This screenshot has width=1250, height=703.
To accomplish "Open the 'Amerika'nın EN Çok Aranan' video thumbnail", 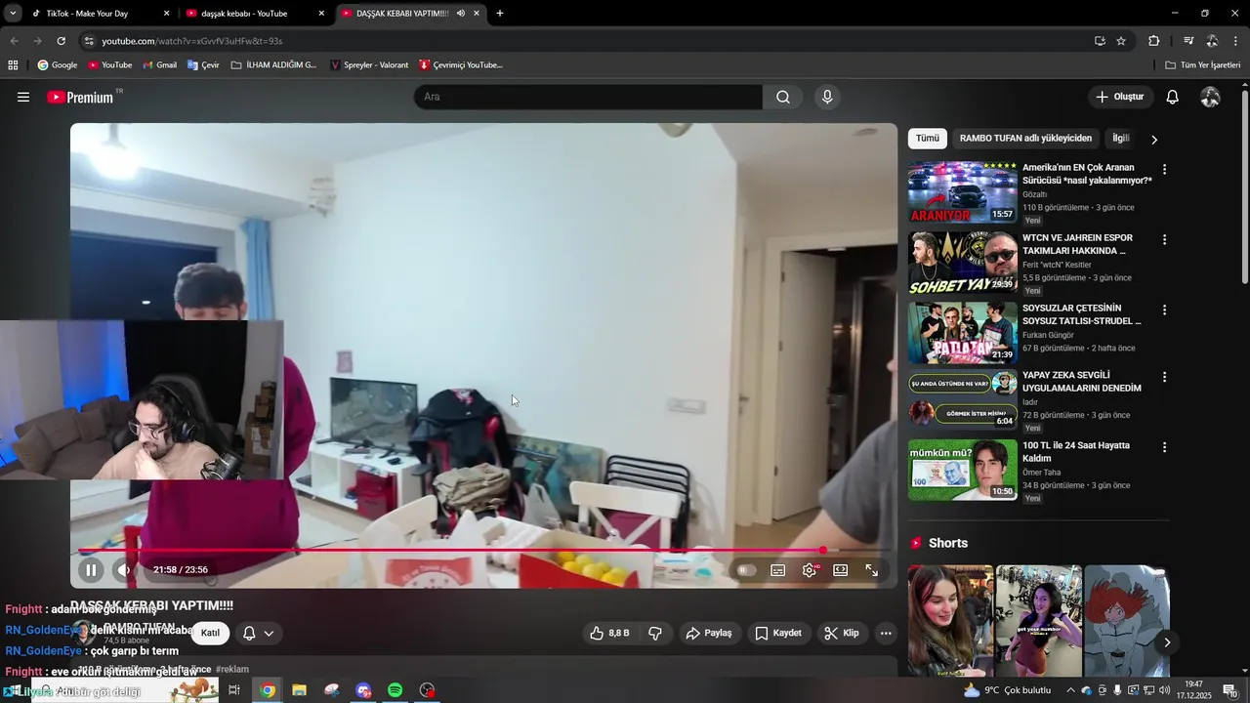I will [963, 192].
